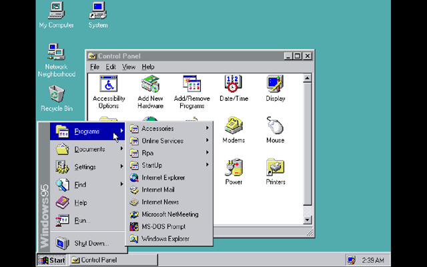Open Internet News from Programs menu

coord(169,202)
